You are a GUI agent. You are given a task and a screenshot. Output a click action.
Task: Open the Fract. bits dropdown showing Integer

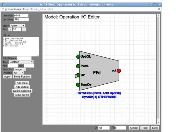point(20,69)
